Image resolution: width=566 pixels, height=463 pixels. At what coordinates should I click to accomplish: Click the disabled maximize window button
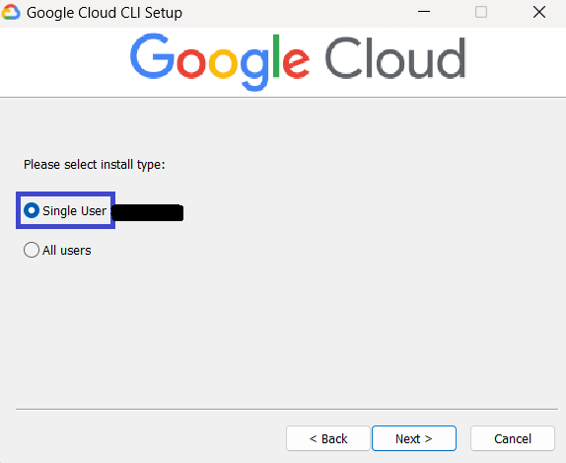coord(481,12)
